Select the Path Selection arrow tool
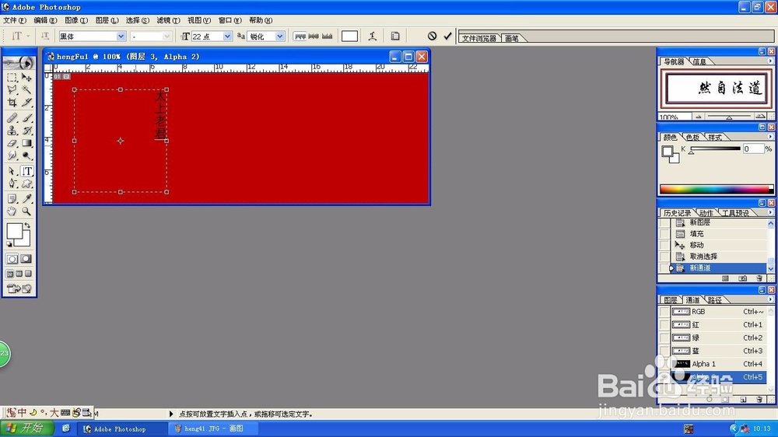Viewport: 778px width, 437px height. coord(12,171)
